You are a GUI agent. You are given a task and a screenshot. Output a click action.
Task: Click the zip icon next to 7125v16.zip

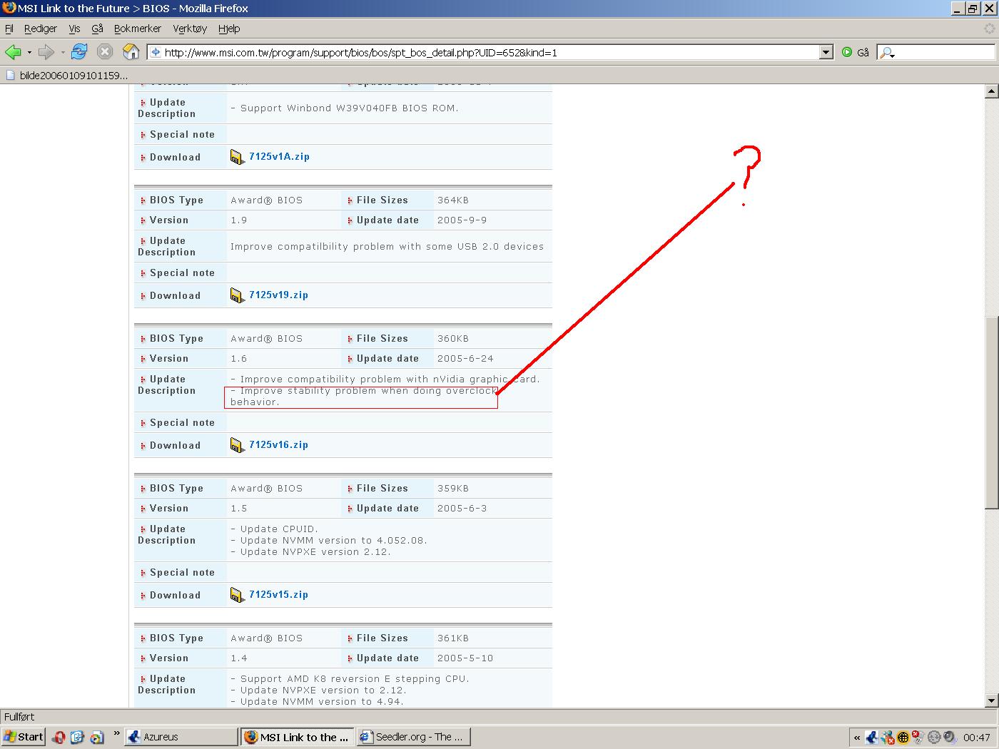pyautogui.click(x=238, y=445)
